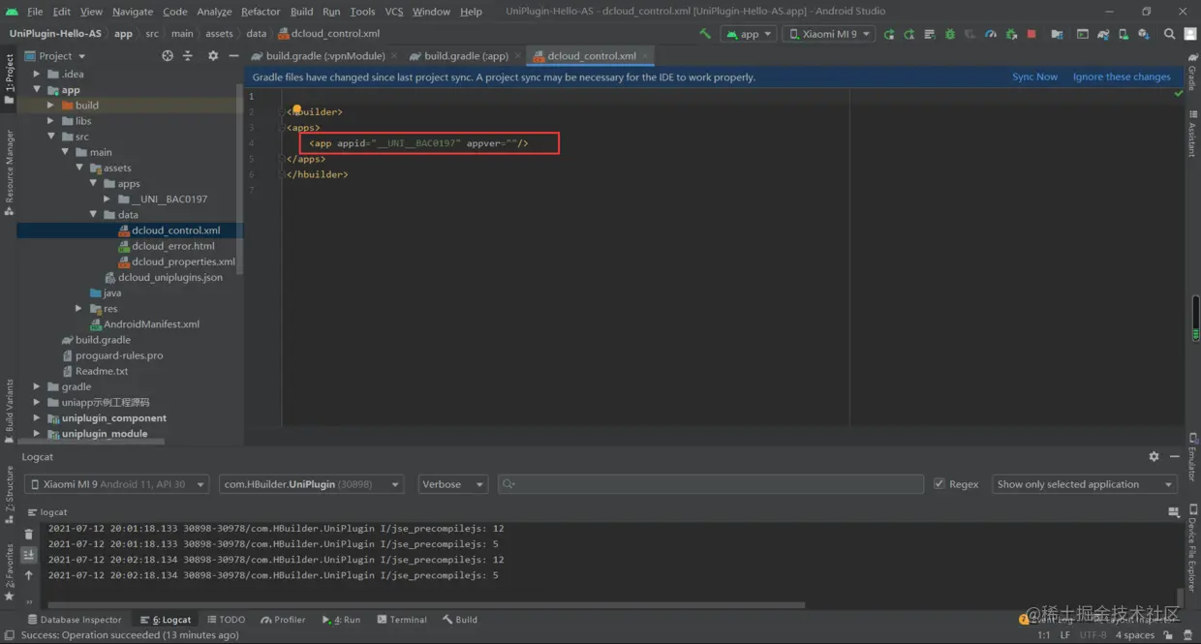
Task: Open com.HBuilder.UniPlugin process dropdown
Action: [x=312, y=484]
